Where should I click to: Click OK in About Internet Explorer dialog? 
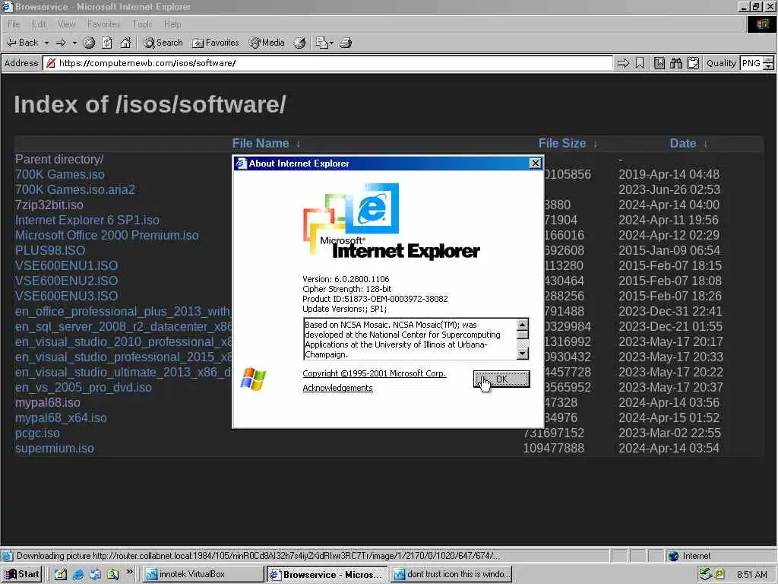[x=501, y=379]
